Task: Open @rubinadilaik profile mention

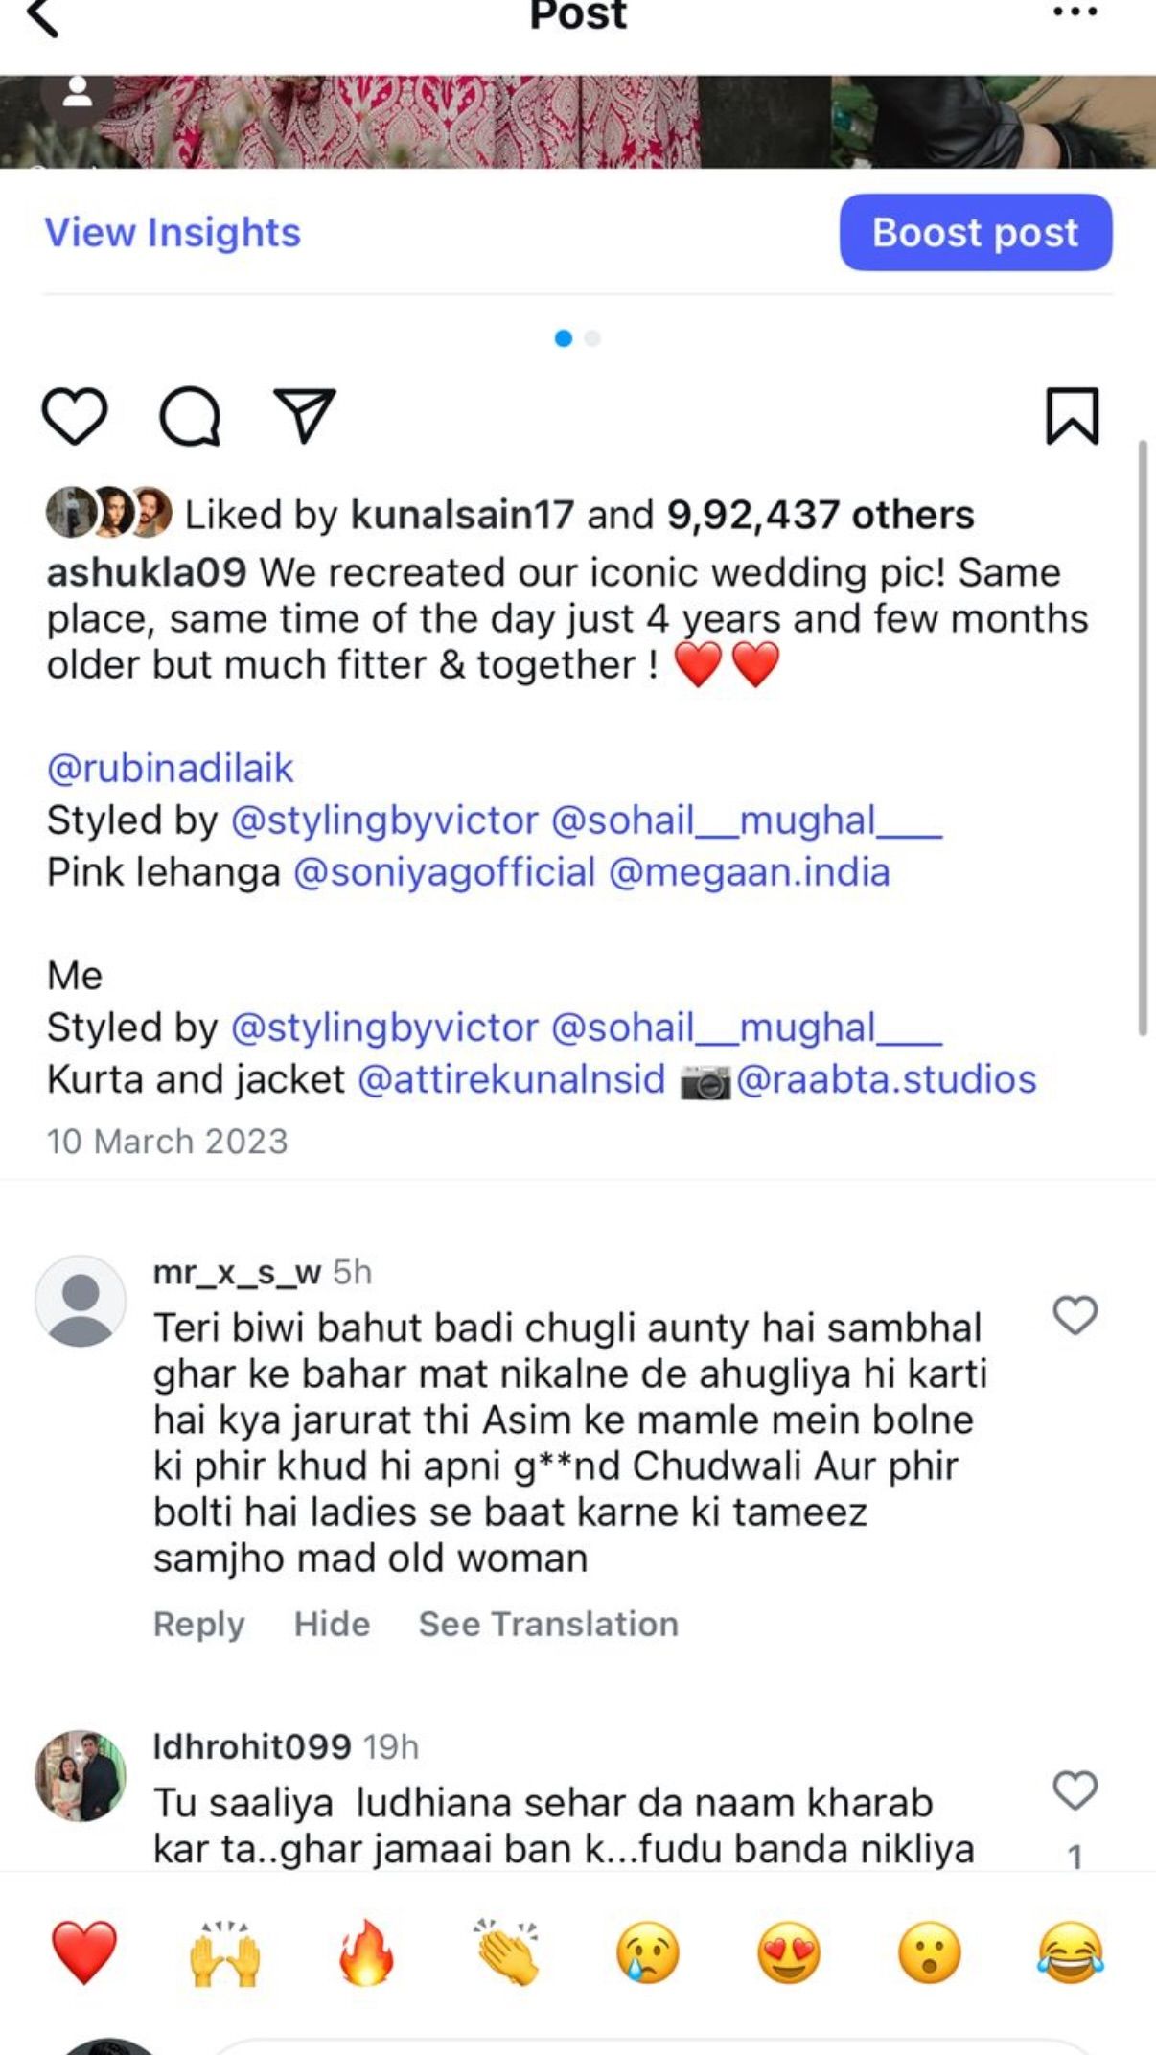Action: (x=171, y=769)
